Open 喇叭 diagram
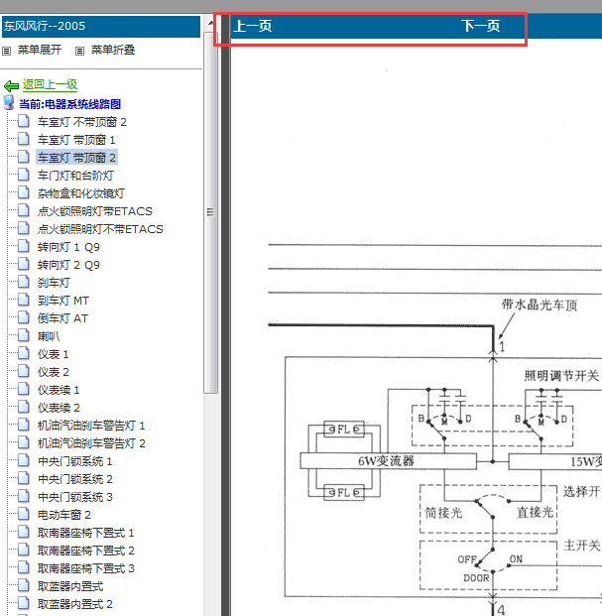 point(49,336)
